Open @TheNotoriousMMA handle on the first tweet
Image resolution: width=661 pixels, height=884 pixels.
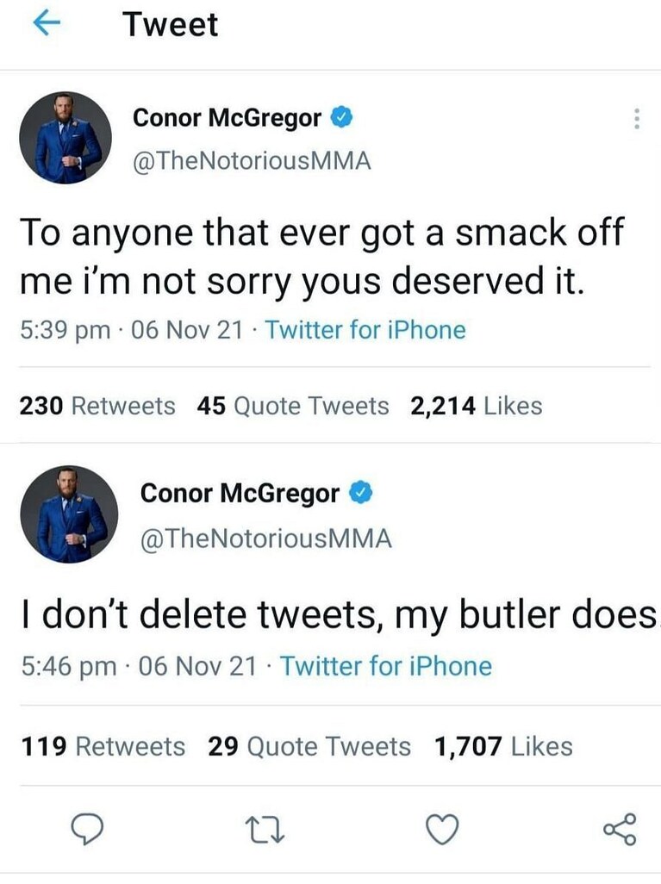tap(253, 160)
